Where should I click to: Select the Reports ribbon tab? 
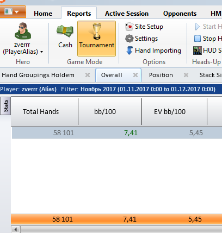pos(79,14)
